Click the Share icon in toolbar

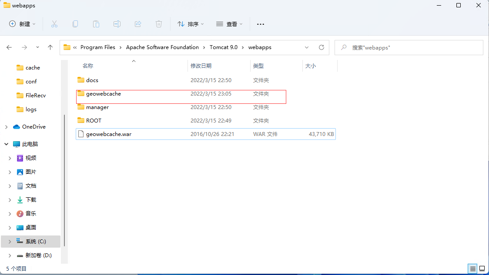point(138,24)
